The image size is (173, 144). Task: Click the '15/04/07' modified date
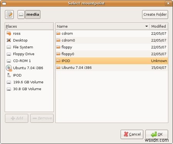(159, 68)
